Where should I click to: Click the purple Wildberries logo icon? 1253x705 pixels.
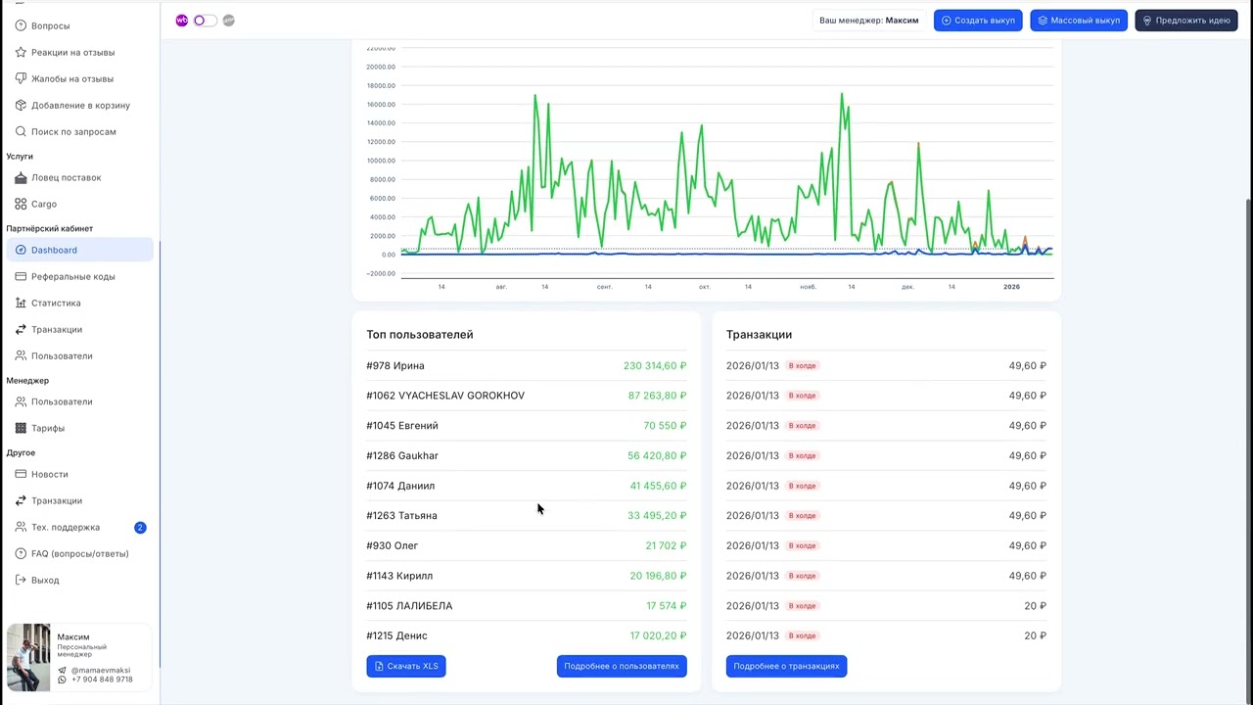point(182,21)
